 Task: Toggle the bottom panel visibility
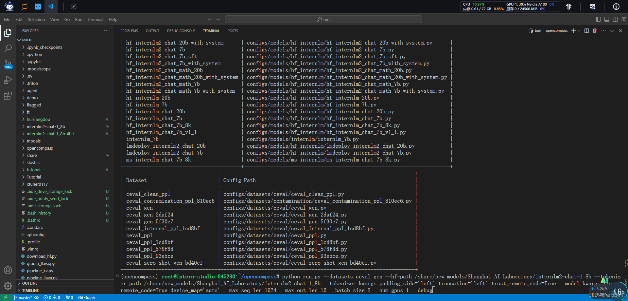coord(607,19)
